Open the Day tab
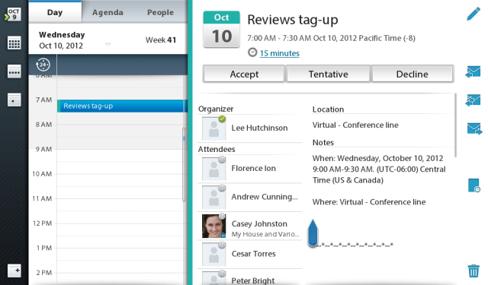Viewport: 488px width, 285px height. point(55,12)
